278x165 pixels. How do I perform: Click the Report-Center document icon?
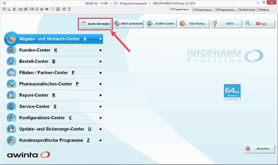12,95
